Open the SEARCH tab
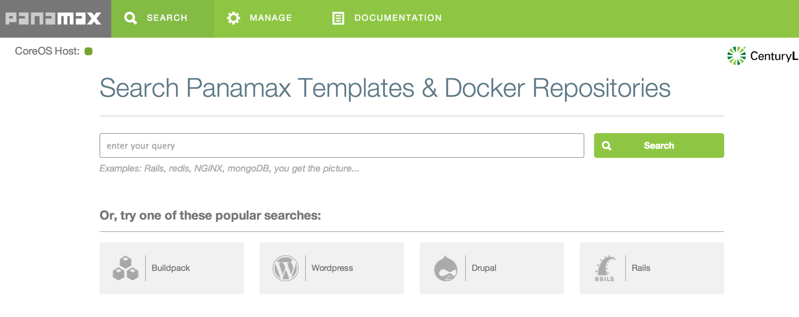Image resolution: width=799 pixels, height=317 pixels. click(x=163, y=18)
